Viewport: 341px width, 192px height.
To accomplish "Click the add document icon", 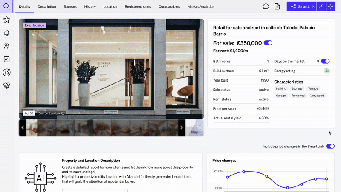I will pyautogui.click(x=277, y=6).
